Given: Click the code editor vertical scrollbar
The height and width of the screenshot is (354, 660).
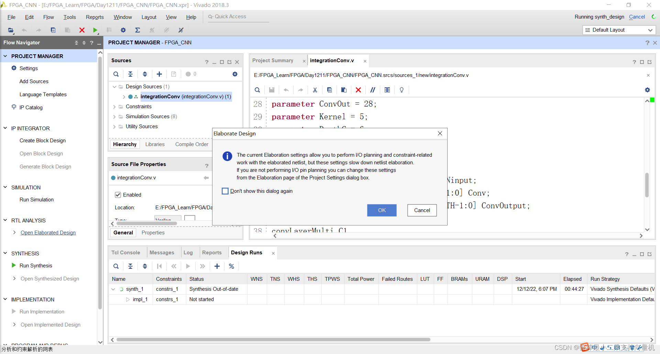Looking at the screenshot, I should pos(647,185).
